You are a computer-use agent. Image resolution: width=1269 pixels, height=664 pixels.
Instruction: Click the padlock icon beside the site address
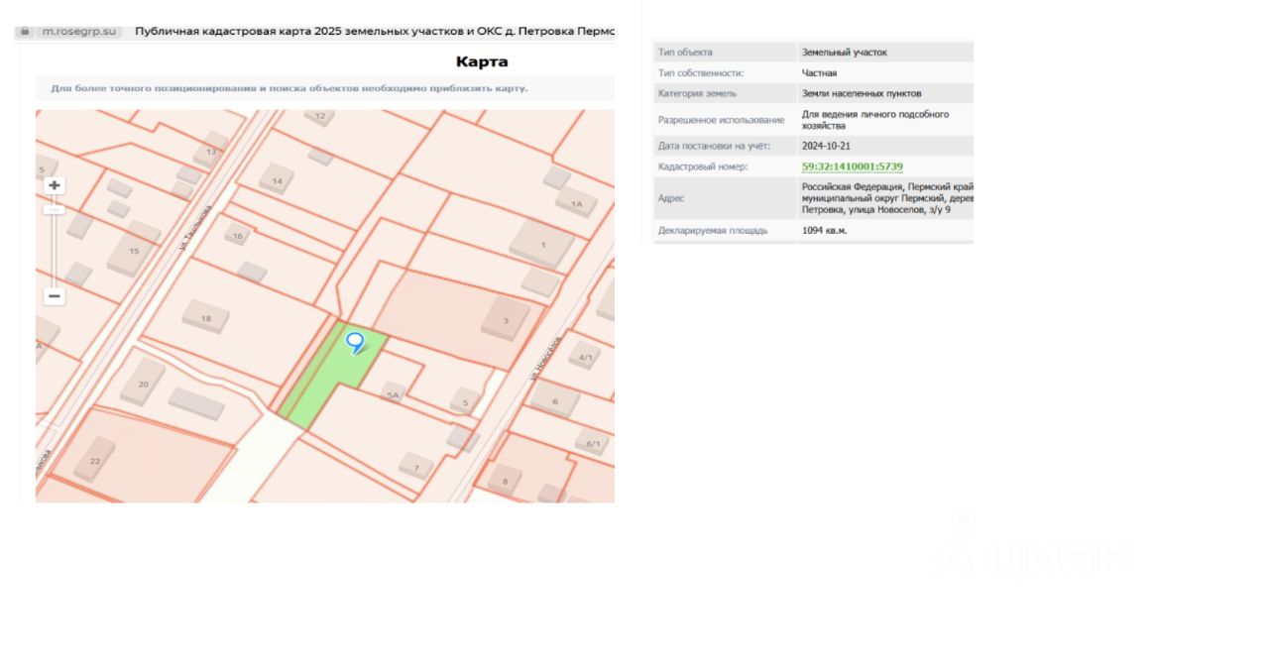pyautogui.click(x=25, y=32)
